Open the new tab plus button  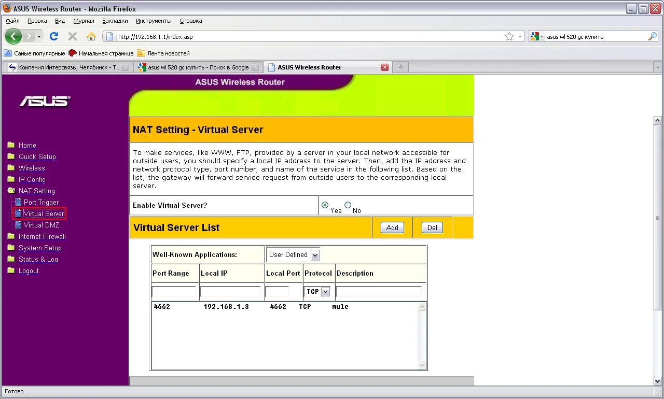pos(400,67)
